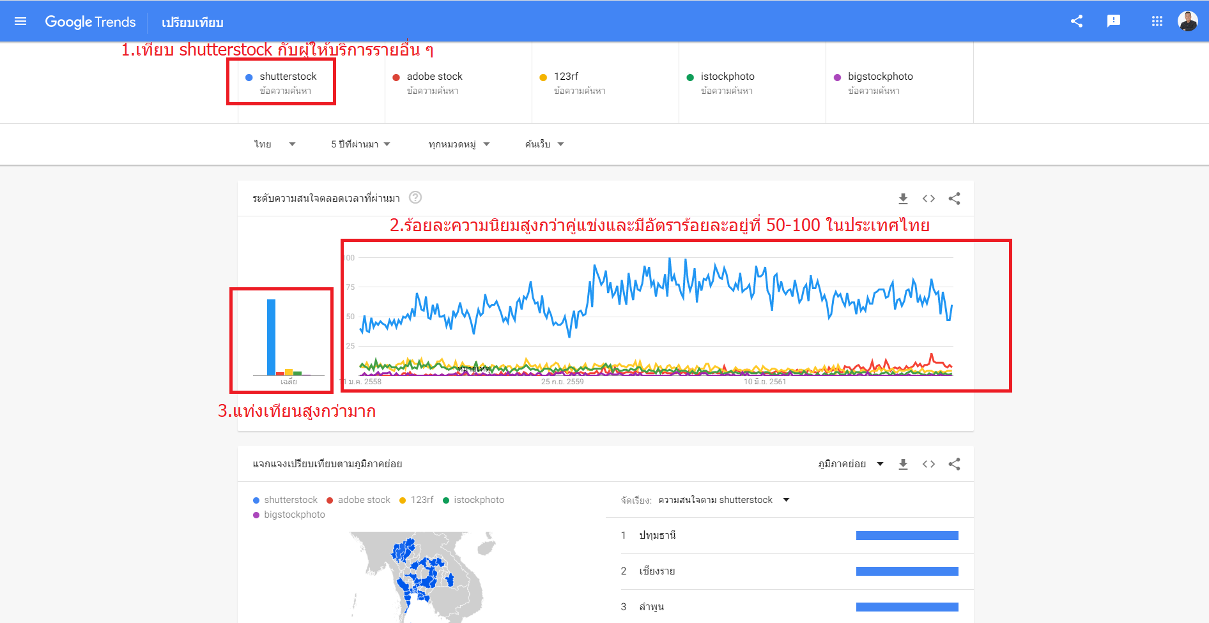Download the interest over time chart CSV
1209x623 pixels.
[x=903, y=199]
